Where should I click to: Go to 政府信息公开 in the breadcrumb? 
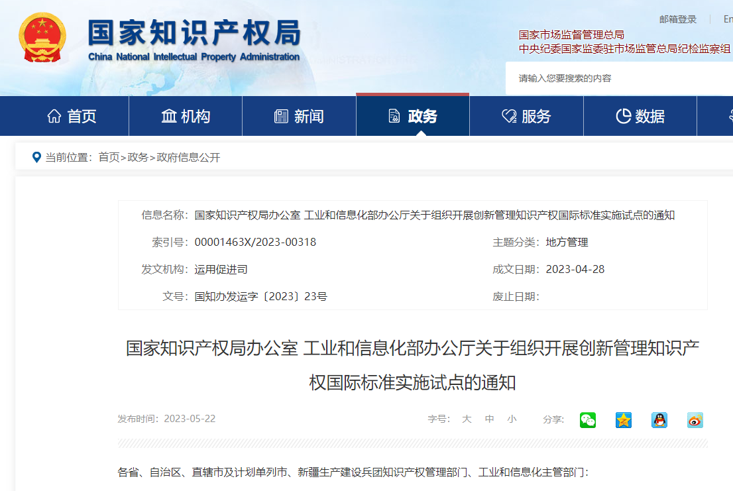pyautogui.click(x=188, y=158)
